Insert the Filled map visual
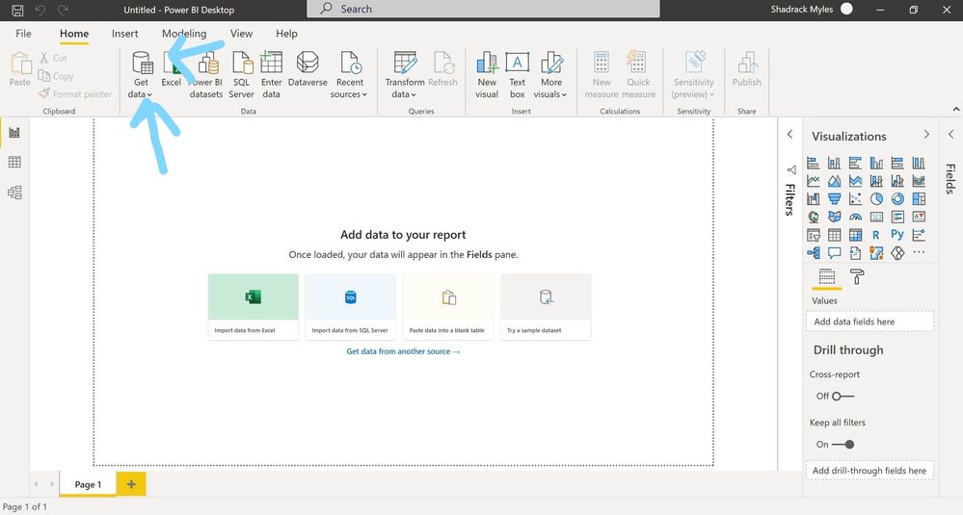 [x=834, y=217]
